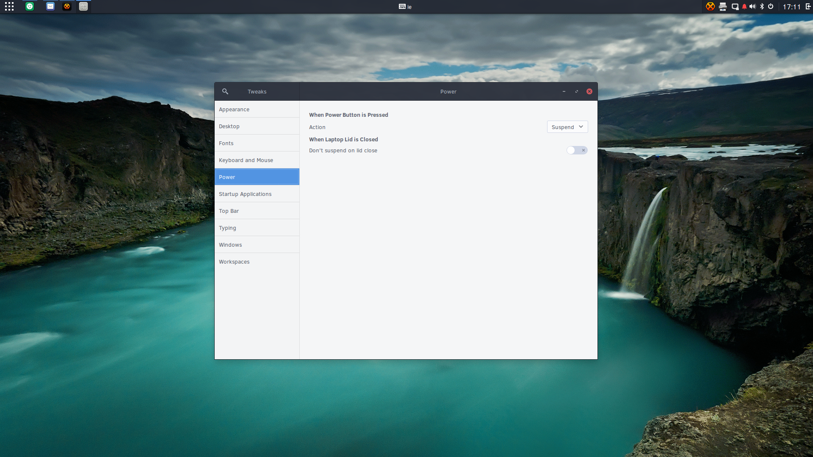
Task: Open the red notification bell
Action: coord(744,6)
